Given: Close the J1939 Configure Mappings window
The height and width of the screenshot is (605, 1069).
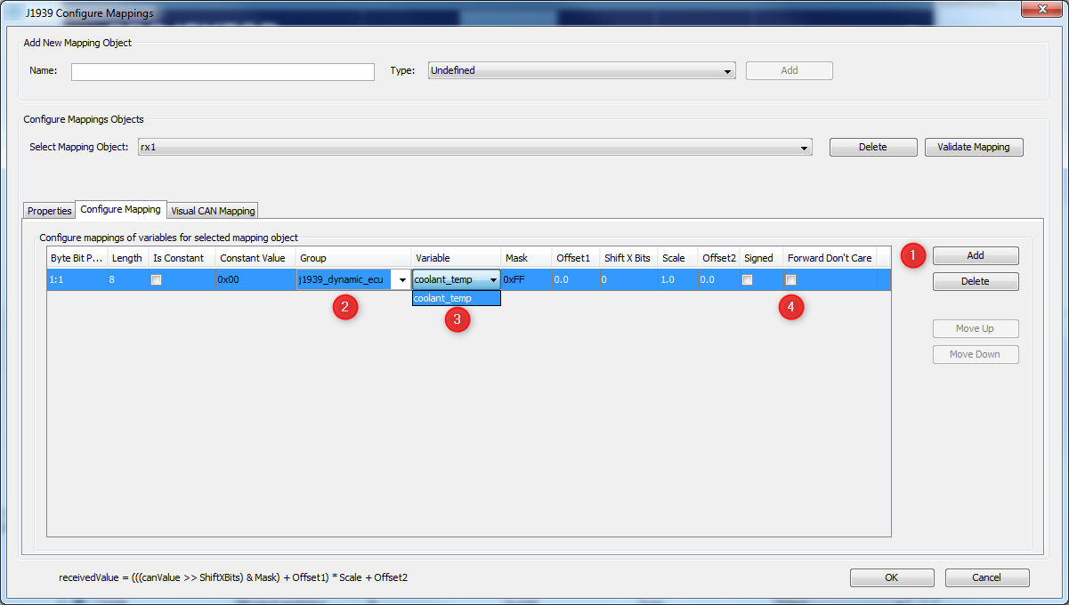Looking at the screenshot, I should (x=1041, y=9).
